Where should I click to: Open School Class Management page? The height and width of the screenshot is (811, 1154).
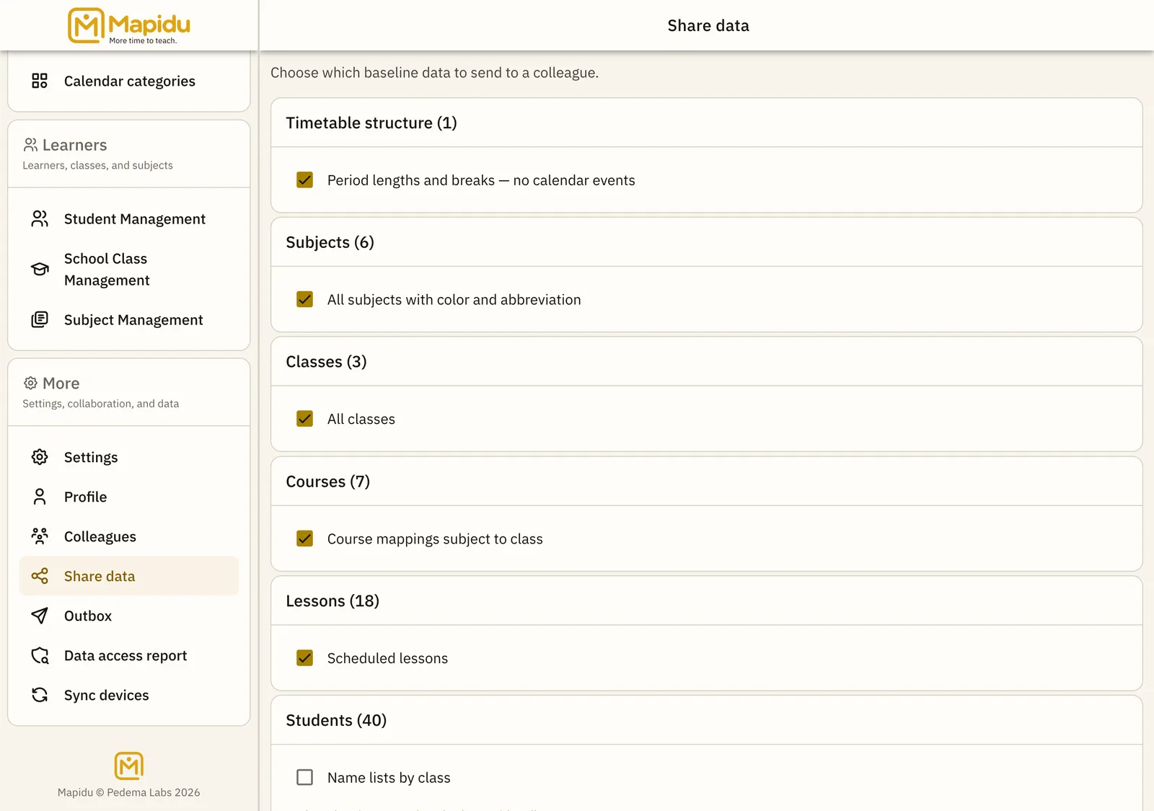tap(129, 269)
